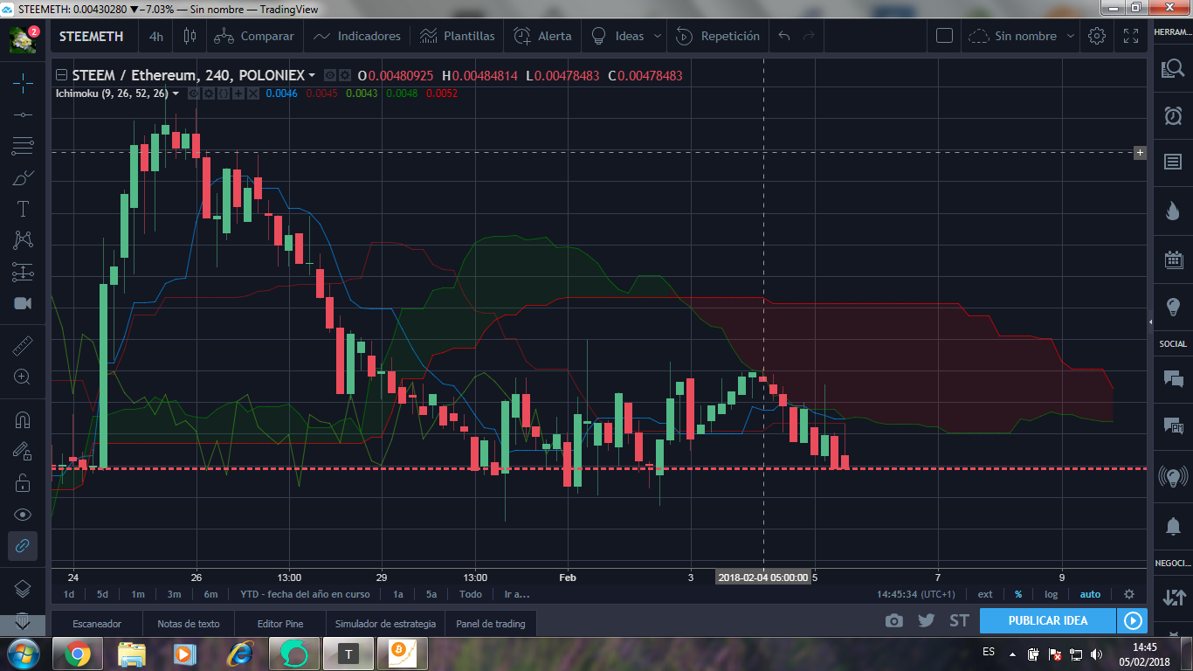The width and height of the screenshot is (1193, 671).
Task: Activate the zoom in tool
Action: pyautogui.click(x=23, y=377)
